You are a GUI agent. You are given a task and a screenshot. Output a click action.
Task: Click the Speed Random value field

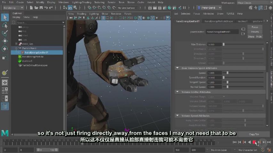click(214, 77)
